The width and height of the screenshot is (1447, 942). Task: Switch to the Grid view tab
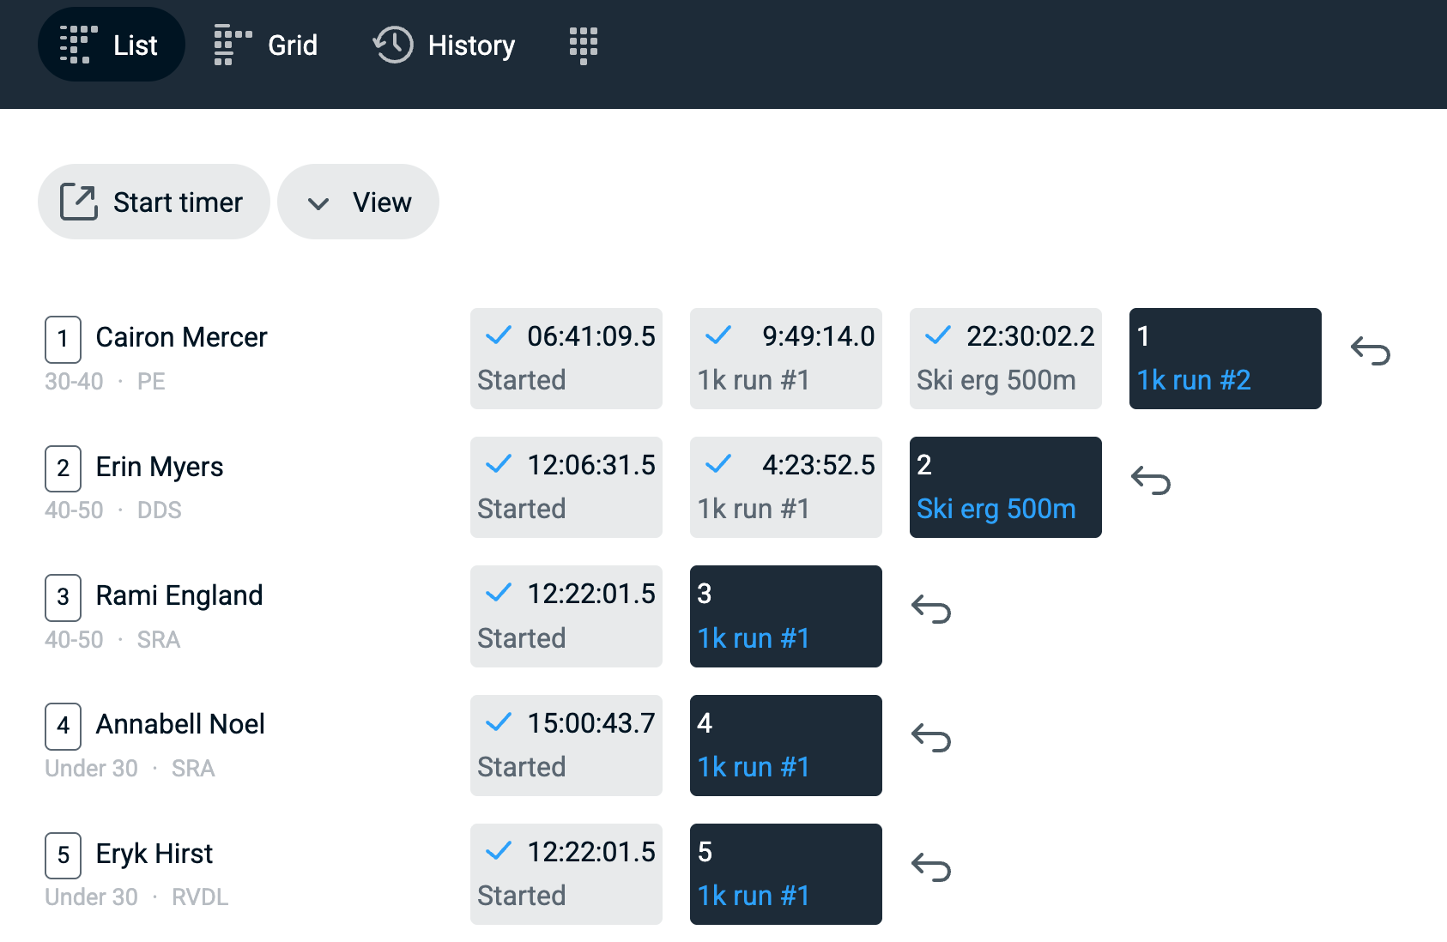266,45
